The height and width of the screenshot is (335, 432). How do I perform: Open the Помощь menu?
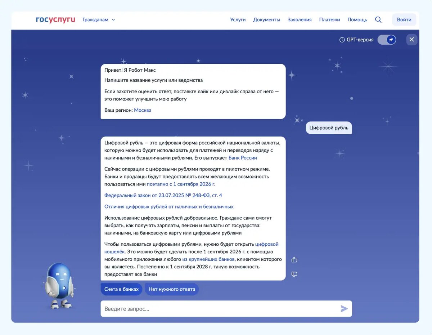[x=357, y=19]
